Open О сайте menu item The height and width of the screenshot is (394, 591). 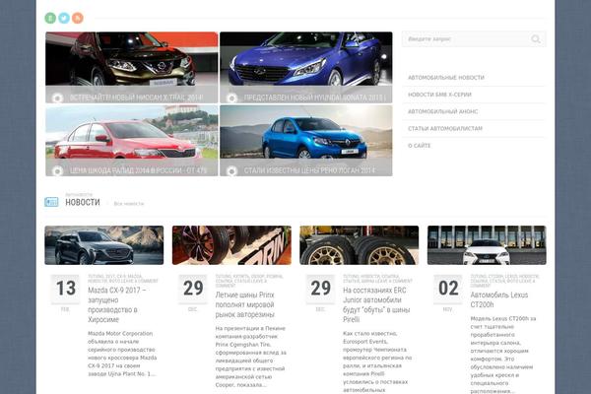(420, 146)
